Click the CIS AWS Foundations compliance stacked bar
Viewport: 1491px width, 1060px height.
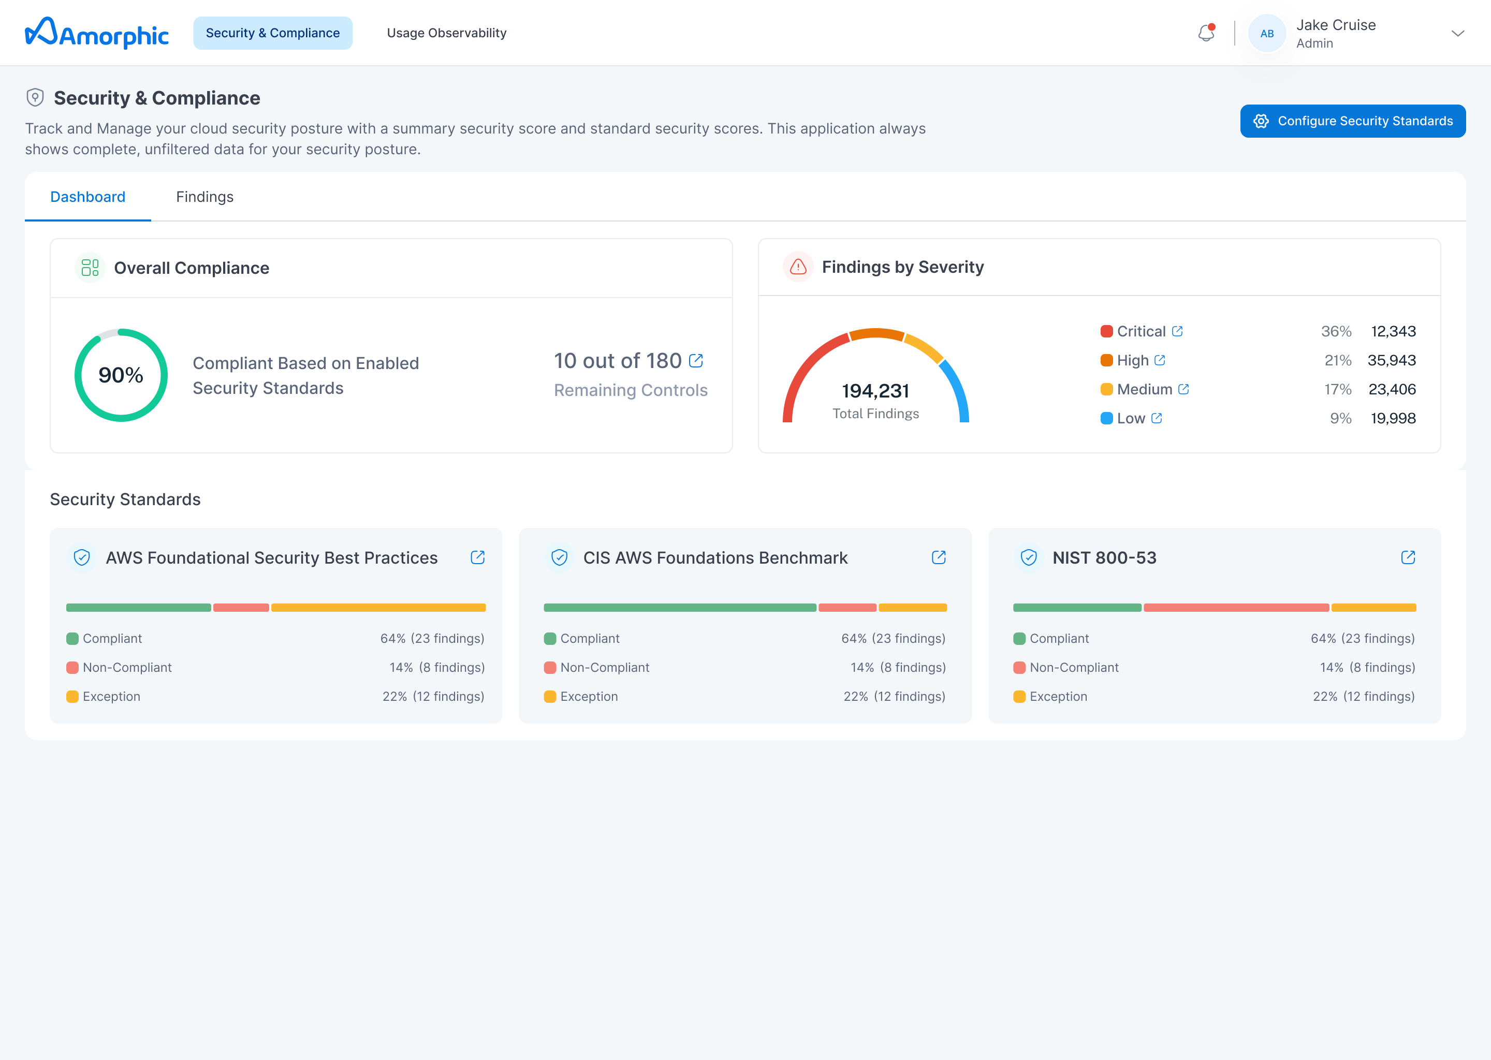(x=745, y=608)
